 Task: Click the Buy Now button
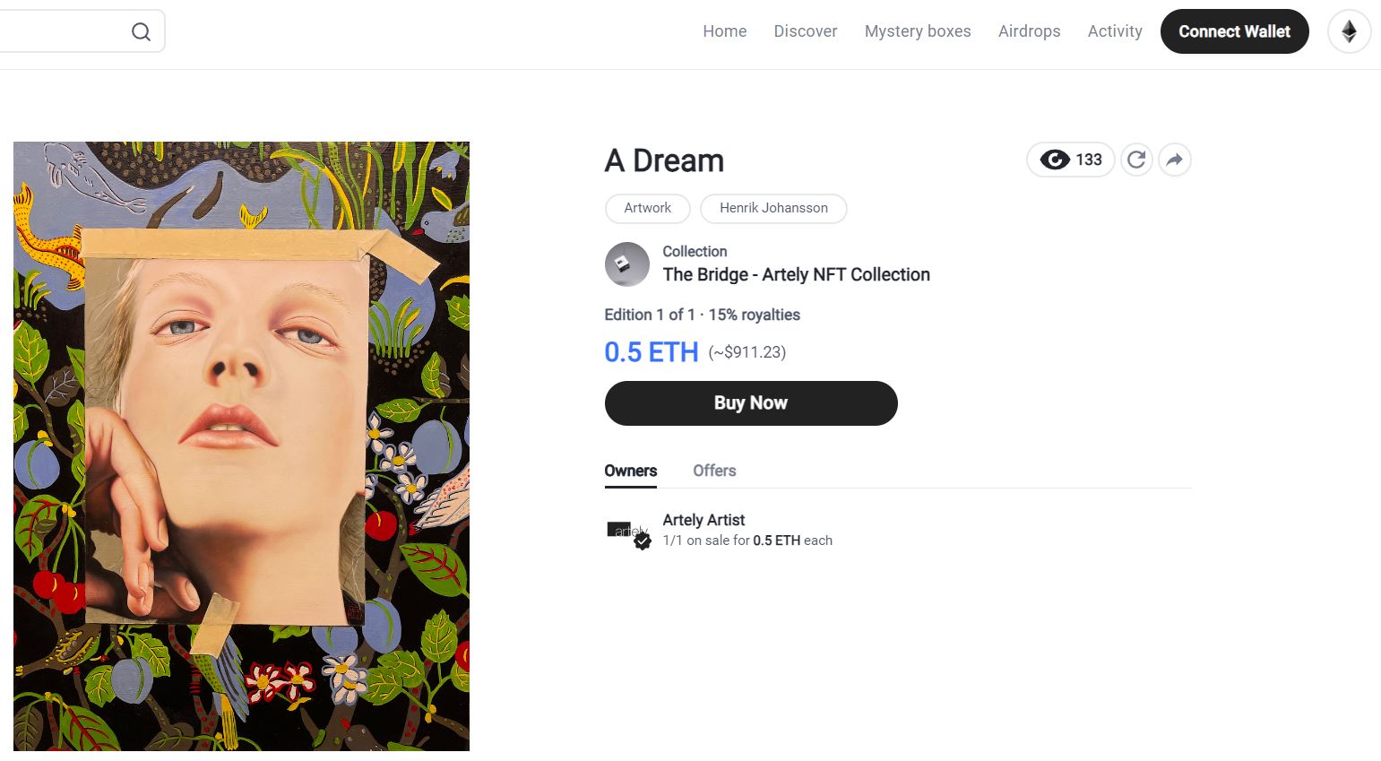pyautogui.click(x=750, y=403)
